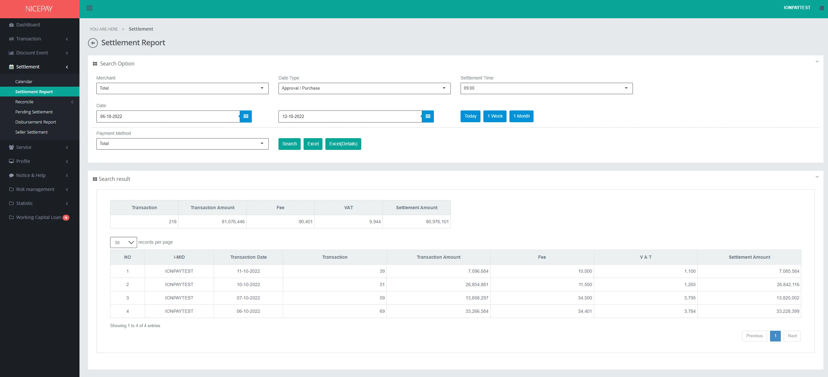The height and width of the screenshot is (377, 828).
Task: Click the 1 Month shortcut button
Action: (x=521, y=116)
